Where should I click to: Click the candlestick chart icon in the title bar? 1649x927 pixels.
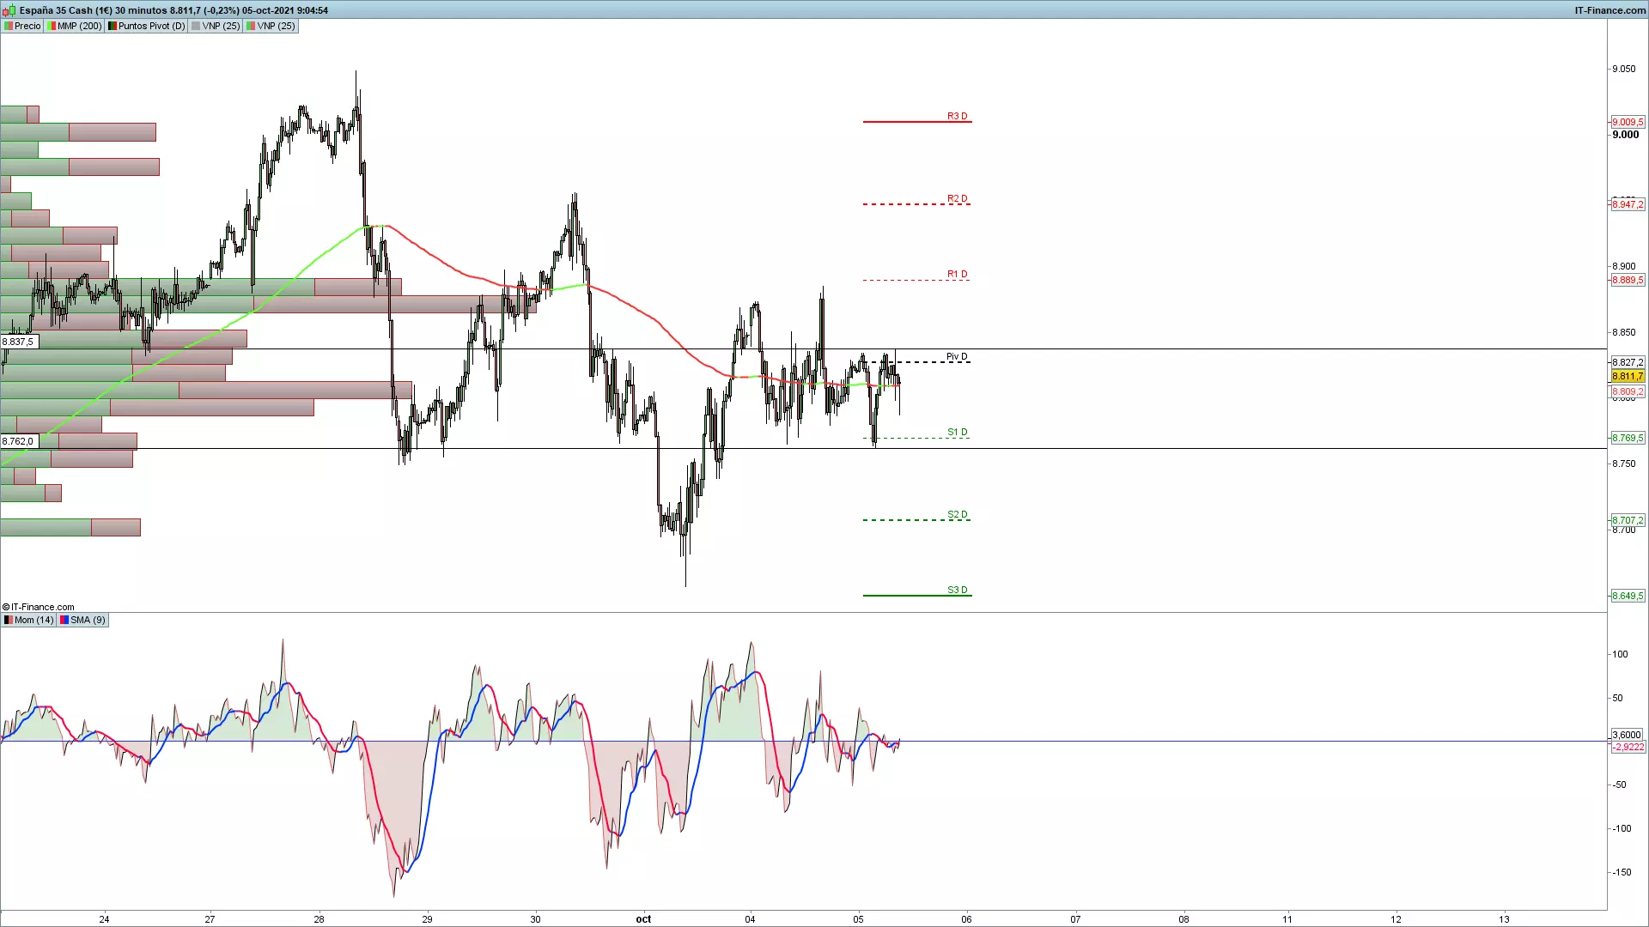[9, 10]
